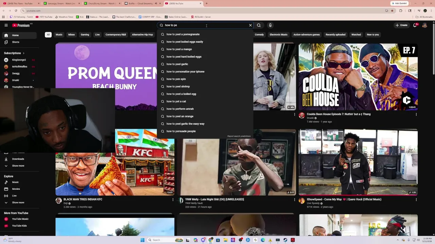435x244 pixels.
Task: Go to Home in the sidebar
Action: 20,35
